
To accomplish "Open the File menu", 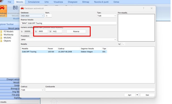I will tap(9, 2).
